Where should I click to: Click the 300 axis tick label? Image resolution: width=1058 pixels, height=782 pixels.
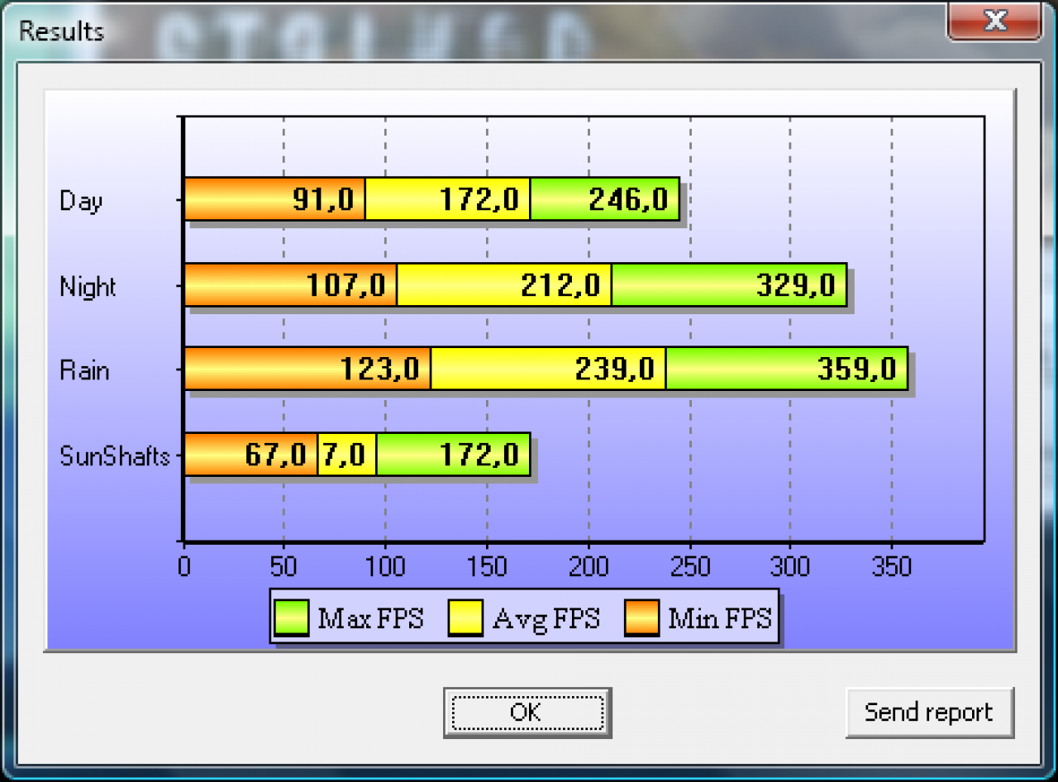(790, 566)
